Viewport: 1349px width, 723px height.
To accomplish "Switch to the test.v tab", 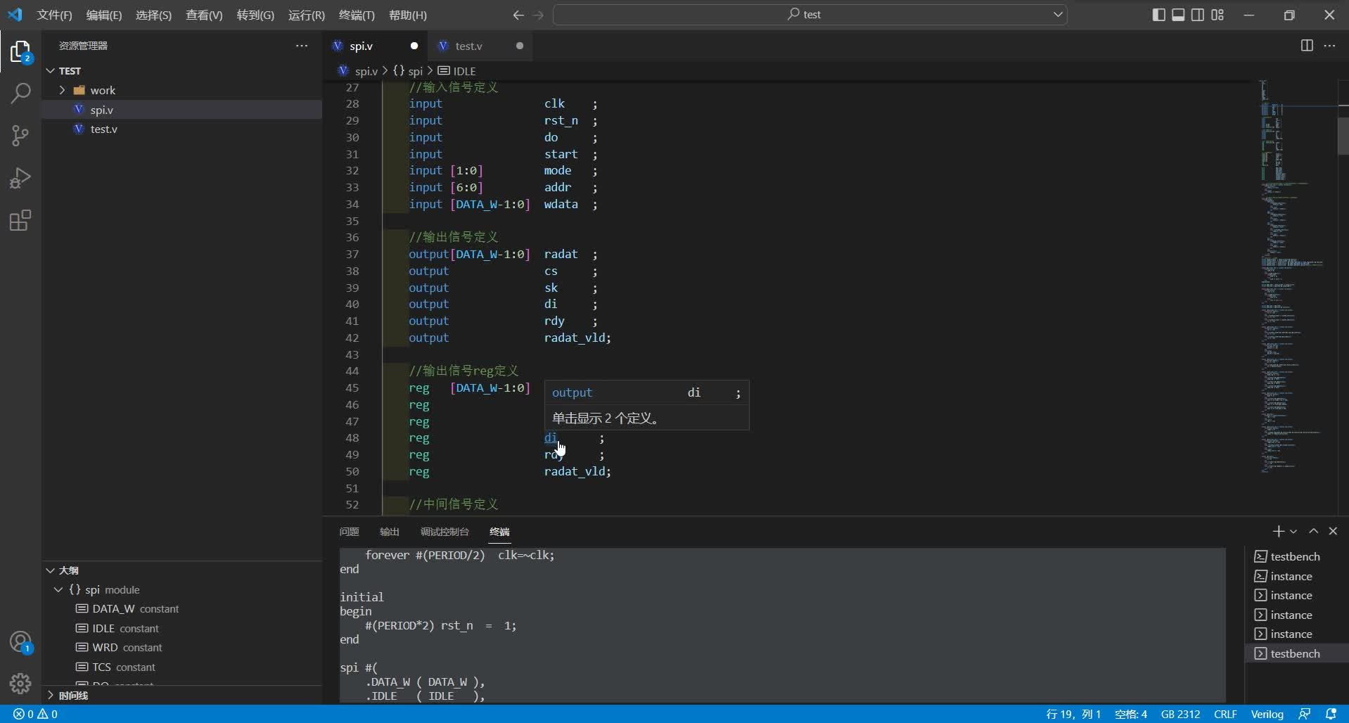I will click(x=468, y=46).
